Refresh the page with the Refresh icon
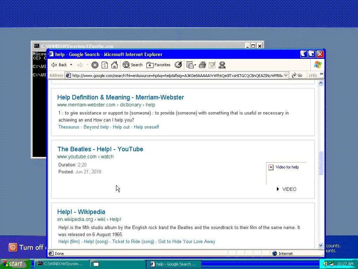Image resolution: width=358 pixels, height=269 pixels. click(105, 65)
